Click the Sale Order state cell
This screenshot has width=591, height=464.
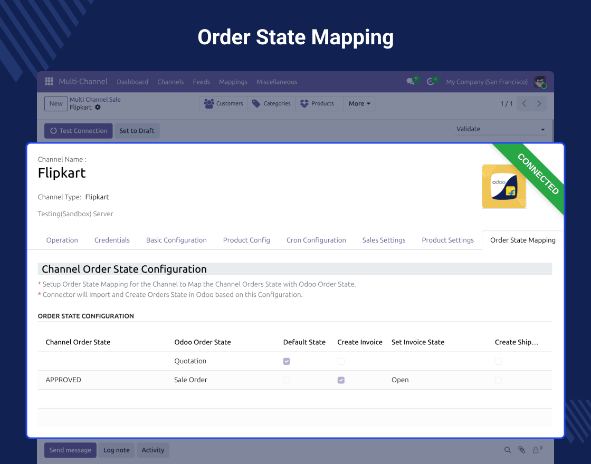[x=190, y=380]
